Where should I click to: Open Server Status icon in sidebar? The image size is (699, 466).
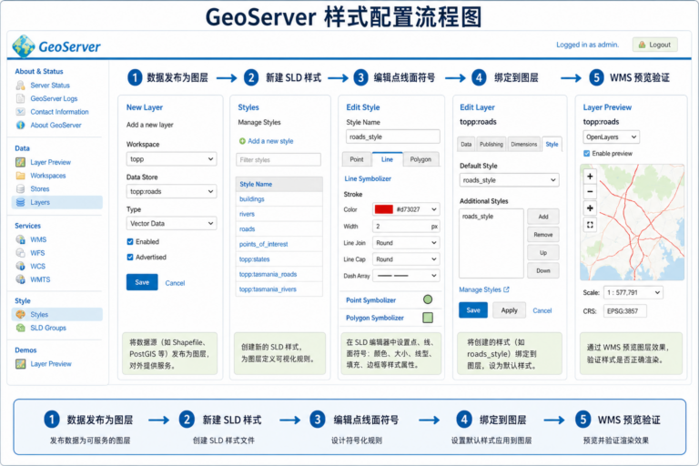click(21, 86)
